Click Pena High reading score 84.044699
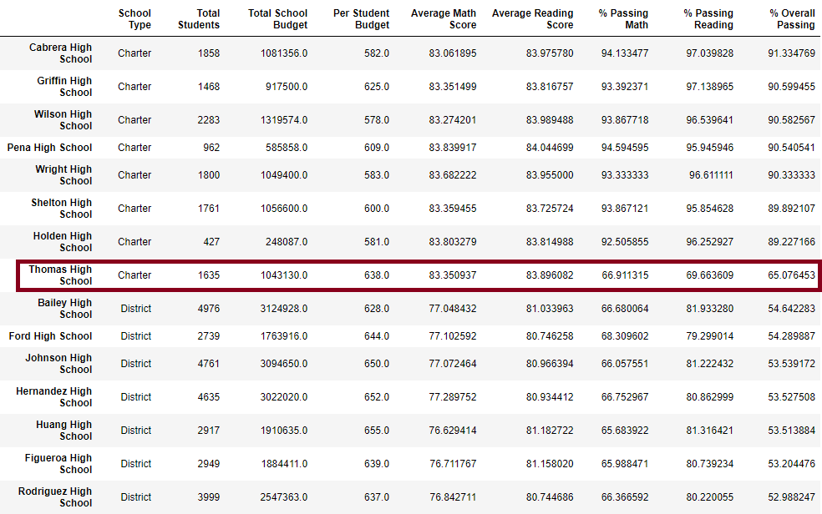Screen dimensions: 822x514 [x=550, y=148]
